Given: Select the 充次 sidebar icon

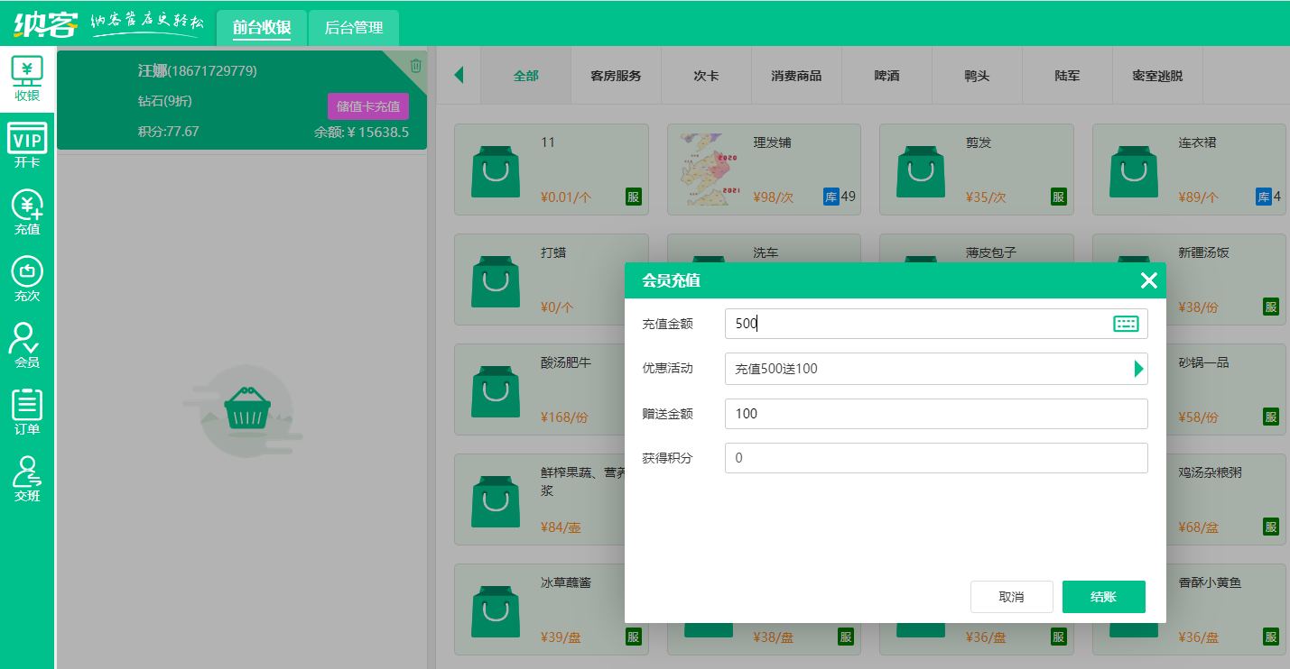Looking at the screenshot, I should (x=27, y=279).
